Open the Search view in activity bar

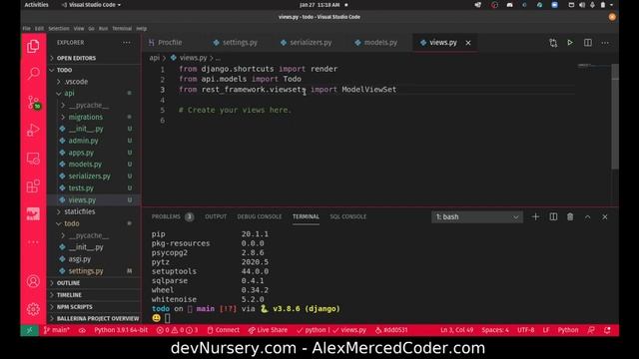33,73
